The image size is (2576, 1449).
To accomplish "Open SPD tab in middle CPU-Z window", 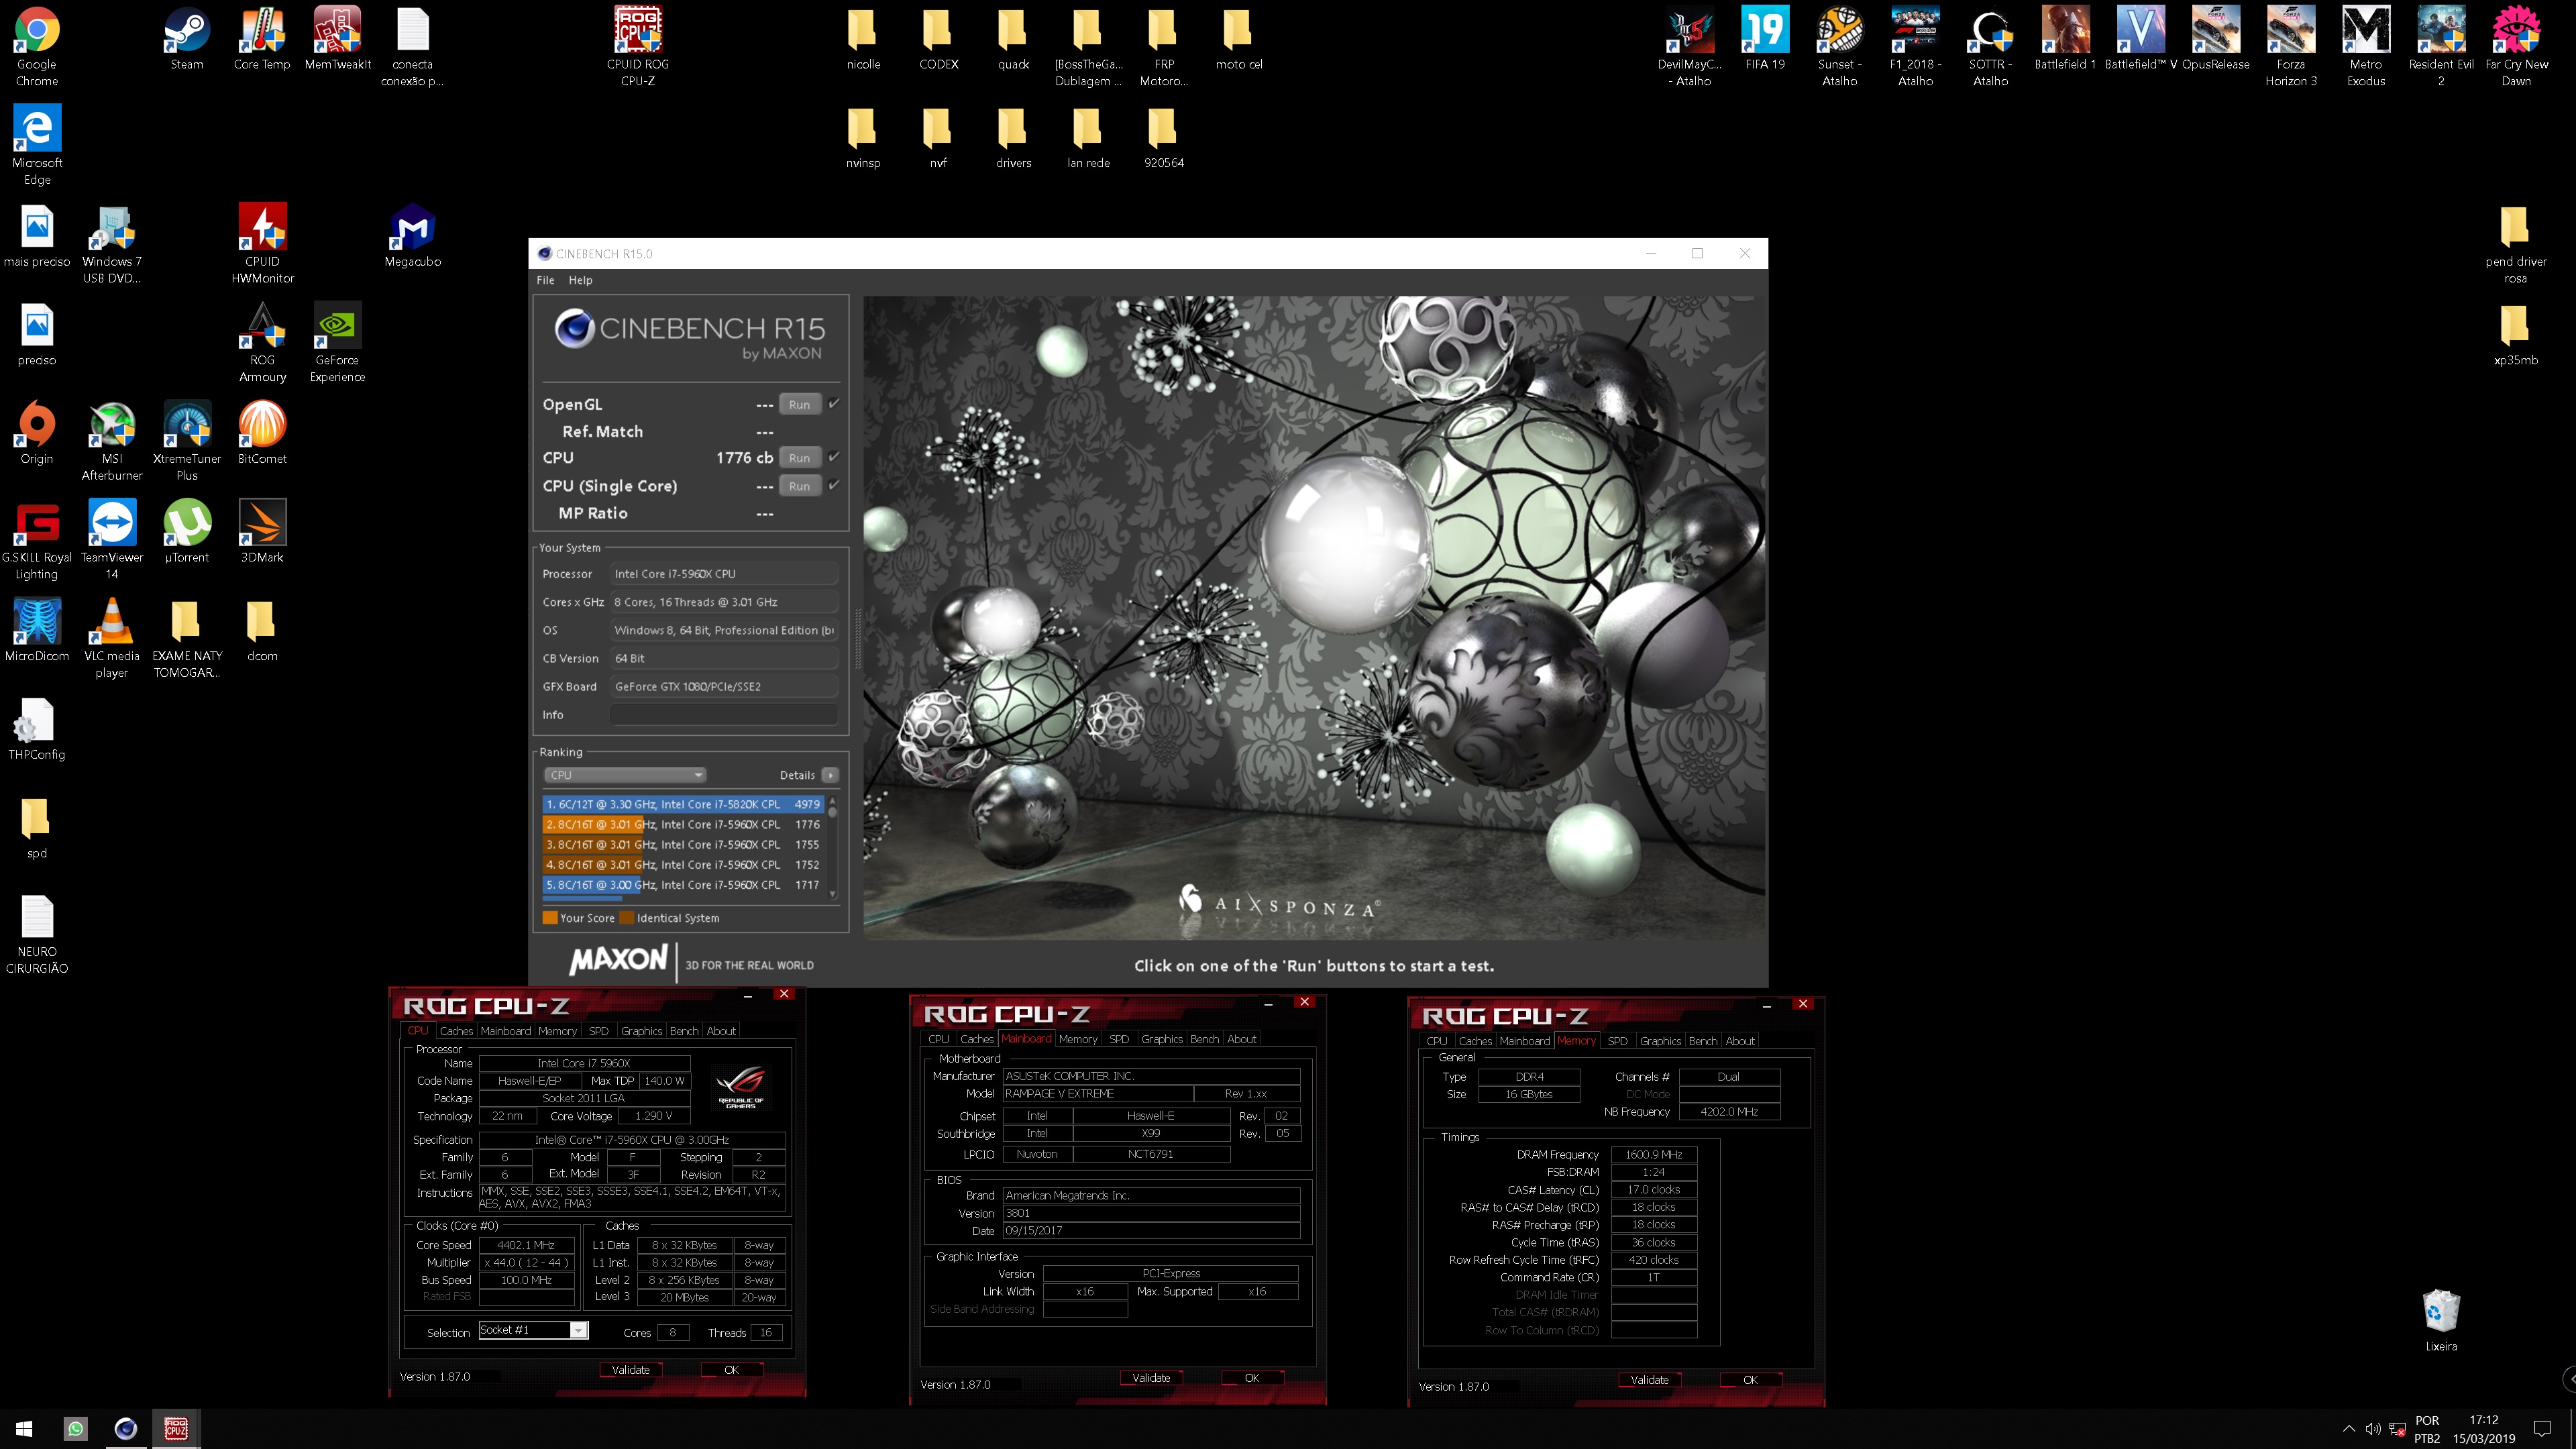I will tap(1119, 1039).
